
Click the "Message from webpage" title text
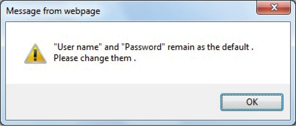53,12
